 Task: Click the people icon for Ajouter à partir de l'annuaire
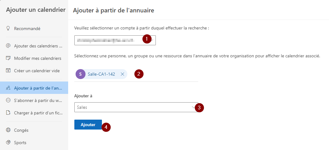(8, 88)
